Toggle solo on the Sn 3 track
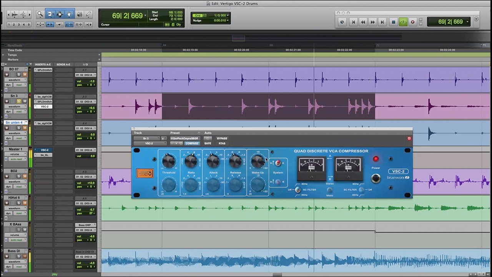Viewport: 492px width, 277px height. 19,101
